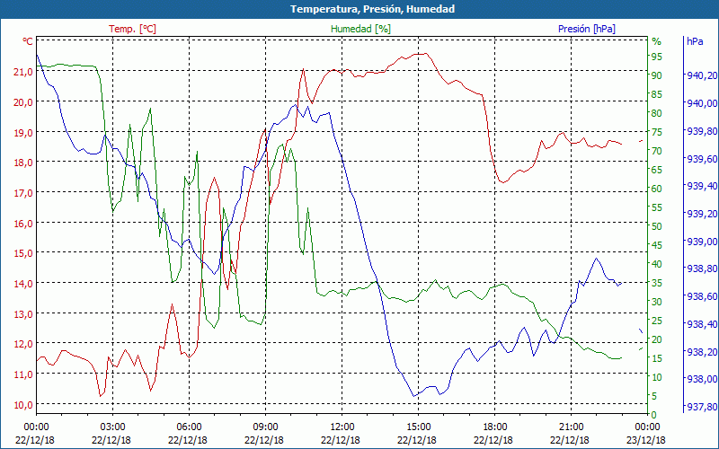Click humidity axis value 50

657,226
